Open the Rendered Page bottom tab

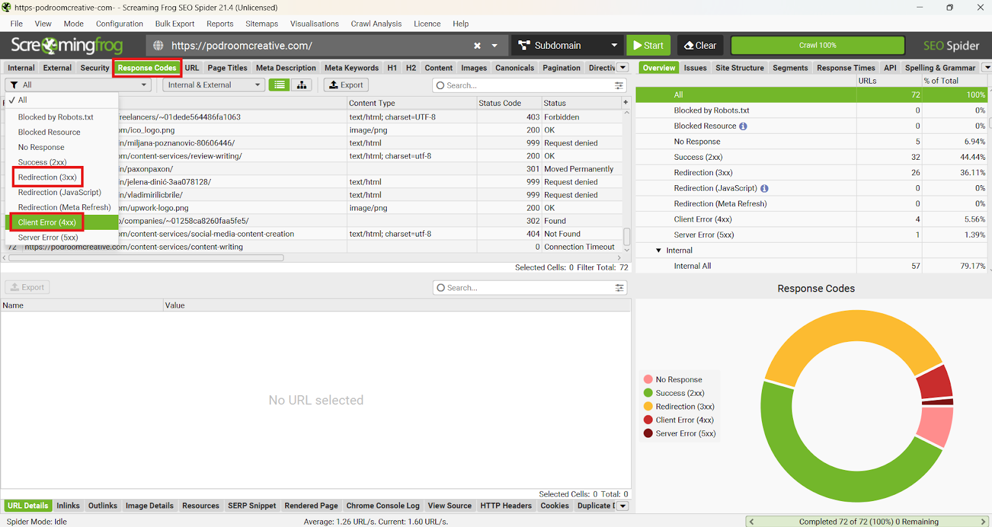tap(311, 506)
